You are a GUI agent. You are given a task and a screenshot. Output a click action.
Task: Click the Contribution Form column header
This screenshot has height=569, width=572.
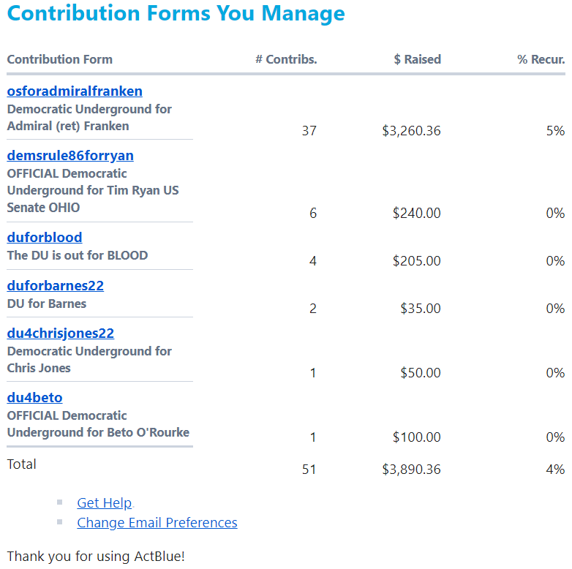point(60,59)
